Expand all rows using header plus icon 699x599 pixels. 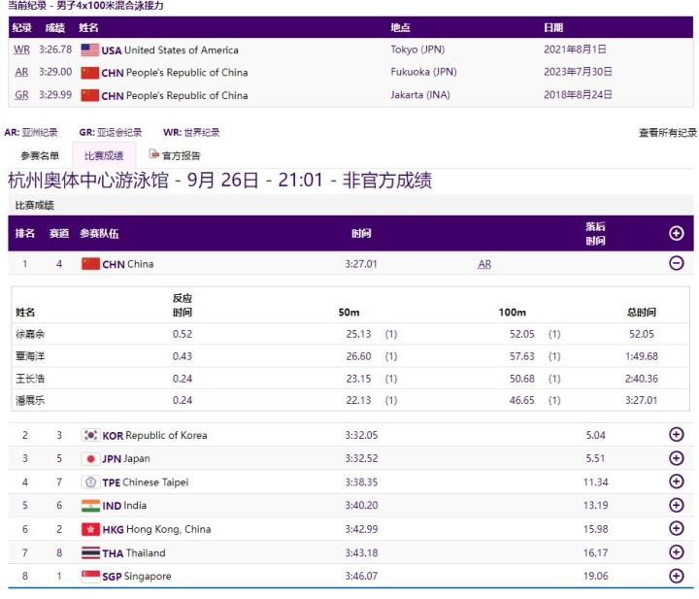point(677,233)
